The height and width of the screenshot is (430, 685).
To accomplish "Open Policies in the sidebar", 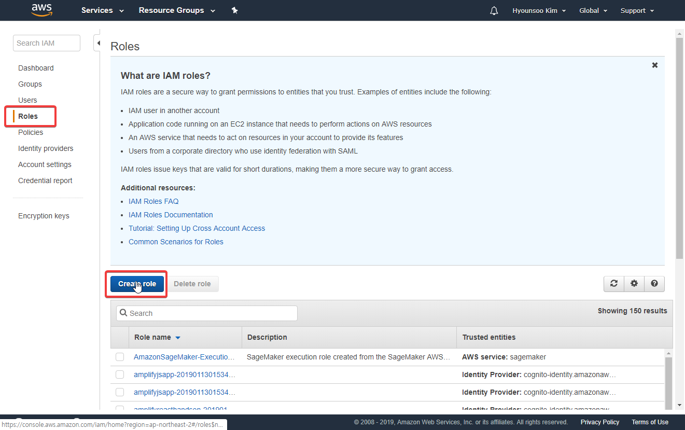I will click(31, 132).
